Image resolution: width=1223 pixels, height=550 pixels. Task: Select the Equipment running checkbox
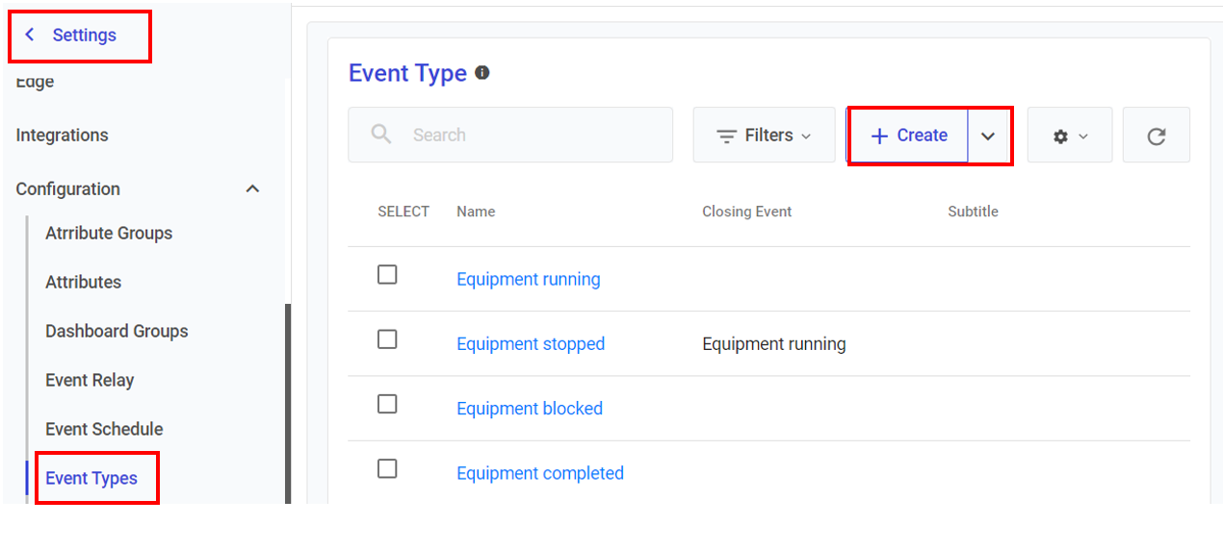[387, 275]
